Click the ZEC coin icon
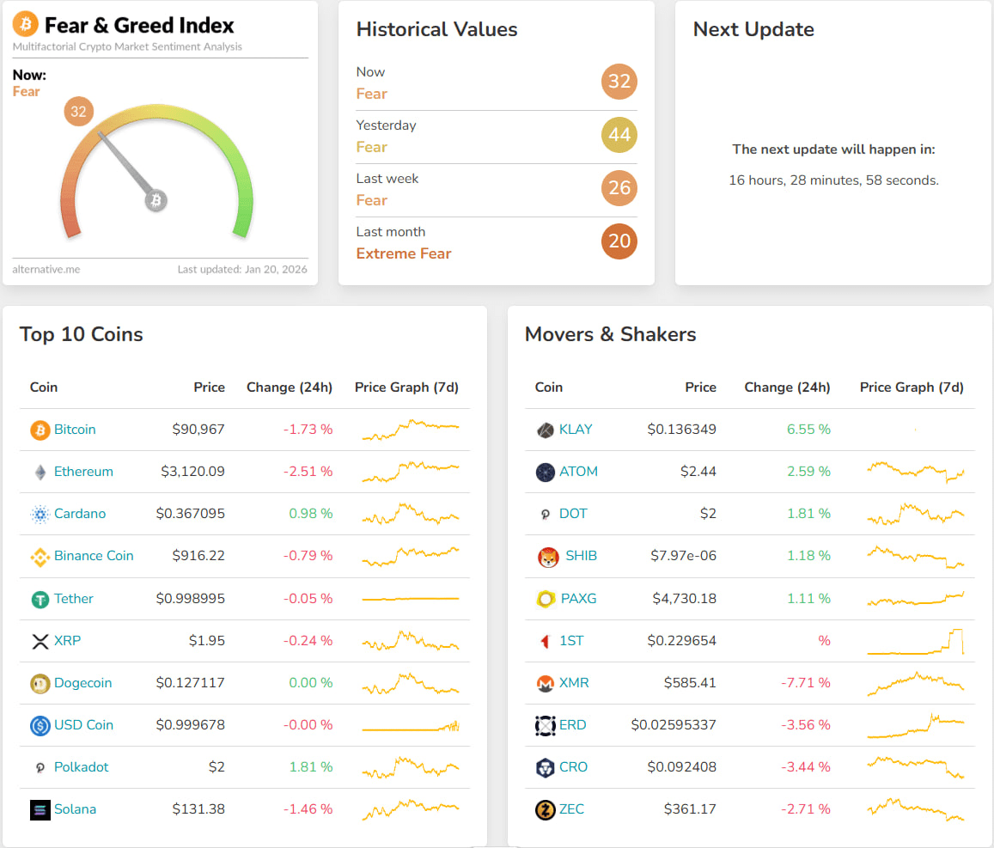Screen dimensions: 994x848 click(546, 809)
